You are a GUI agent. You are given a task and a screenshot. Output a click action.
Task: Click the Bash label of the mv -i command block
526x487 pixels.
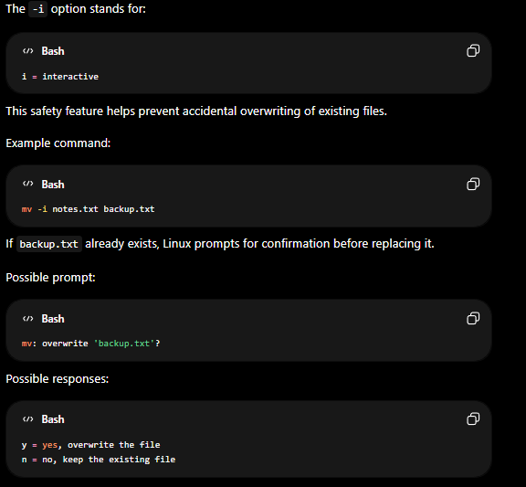pyautogui.click(x=53, y=185)
